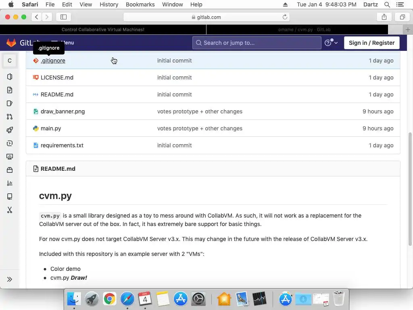Open the LICENSE.md file
The image size is (413, 310).
point(57,77)
